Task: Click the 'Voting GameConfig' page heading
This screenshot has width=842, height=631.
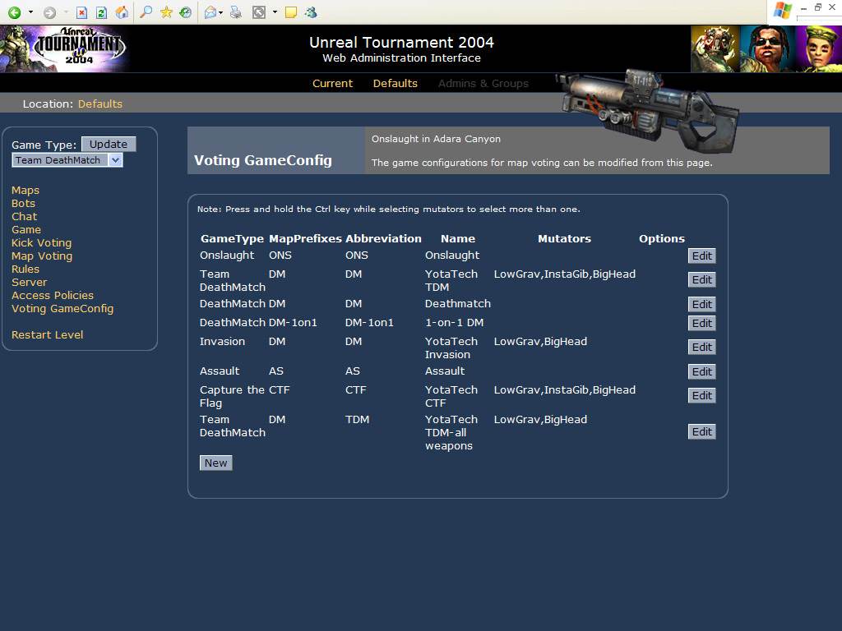Action: coord(263,160)
